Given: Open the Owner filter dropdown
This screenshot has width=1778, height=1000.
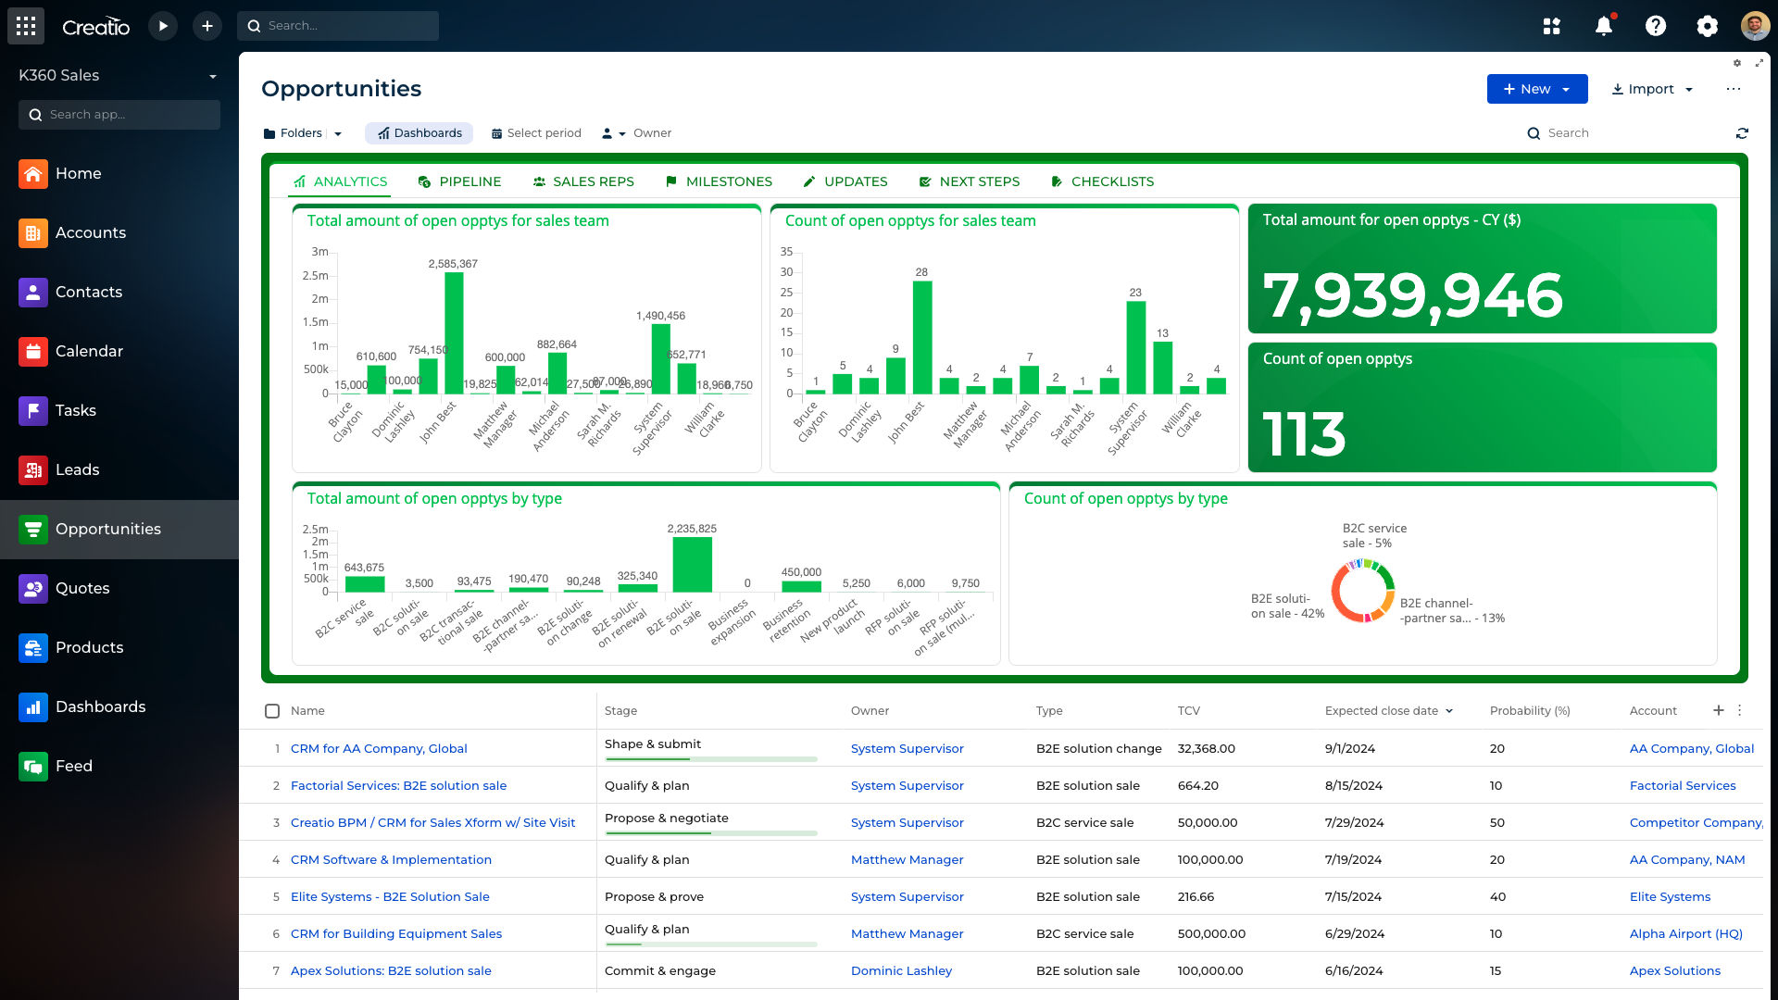Looking at the screenshot, I should [637, 133].
